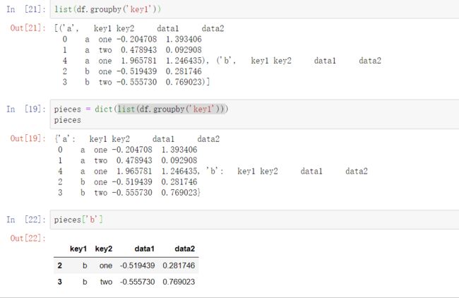Click the Out[19] output prompt

[x=28, y=138]
